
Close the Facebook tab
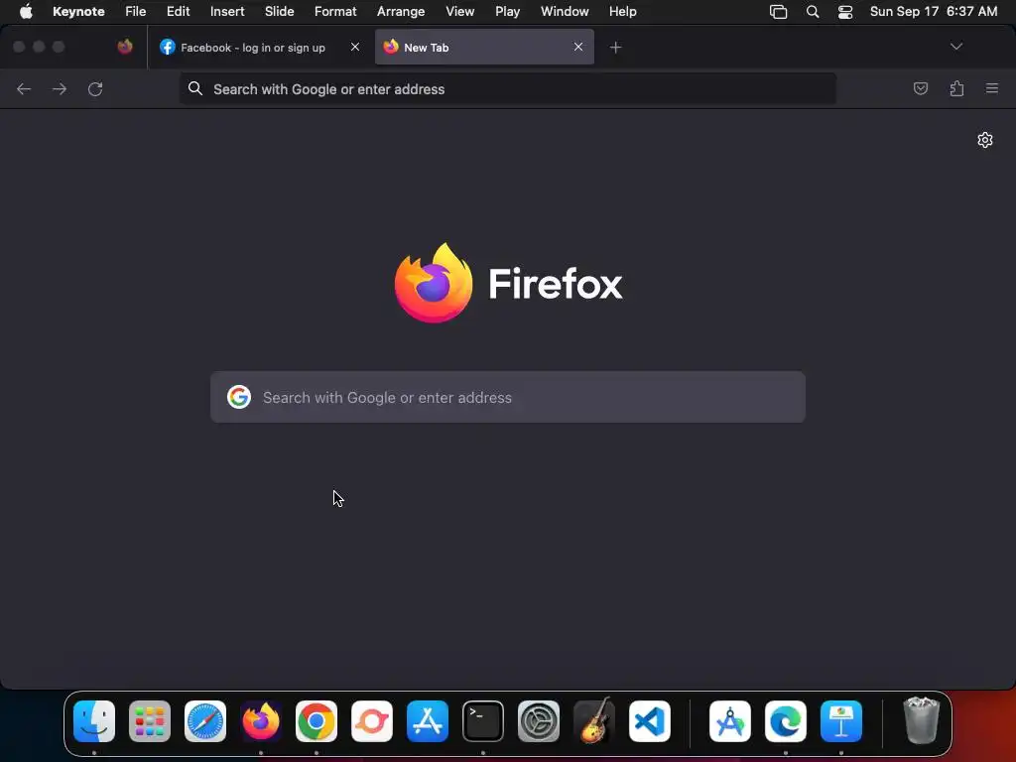(x=355, y=47)
